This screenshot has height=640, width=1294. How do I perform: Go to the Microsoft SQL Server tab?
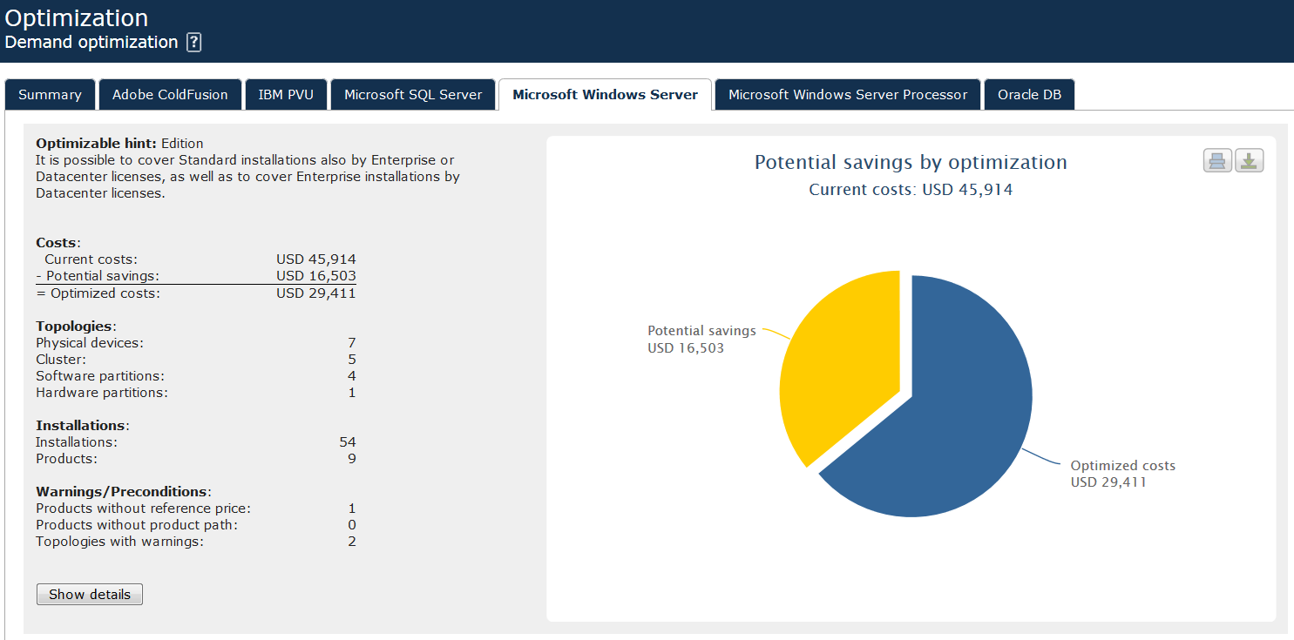coord(413,95)
